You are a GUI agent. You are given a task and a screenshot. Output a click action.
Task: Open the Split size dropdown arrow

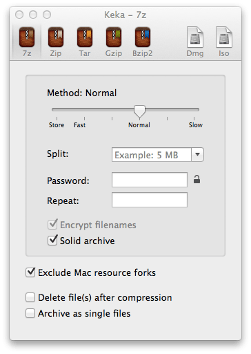(x=197, y=155)
